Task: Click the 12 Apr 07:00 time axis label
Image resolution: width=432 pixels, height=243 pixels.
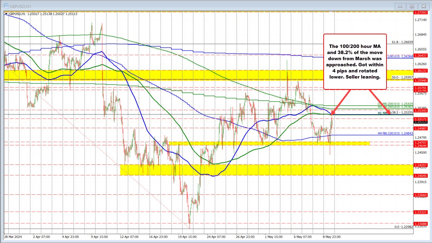Action: 130,237
